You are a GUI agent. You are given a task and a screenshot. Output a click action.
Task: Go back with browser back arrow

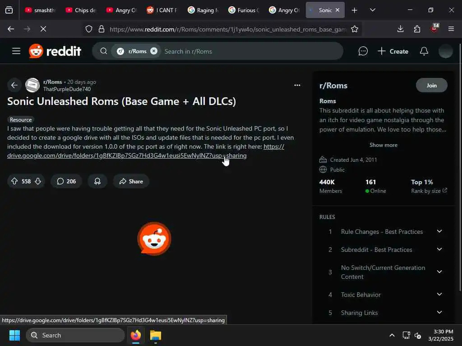[x=11, y=29]
